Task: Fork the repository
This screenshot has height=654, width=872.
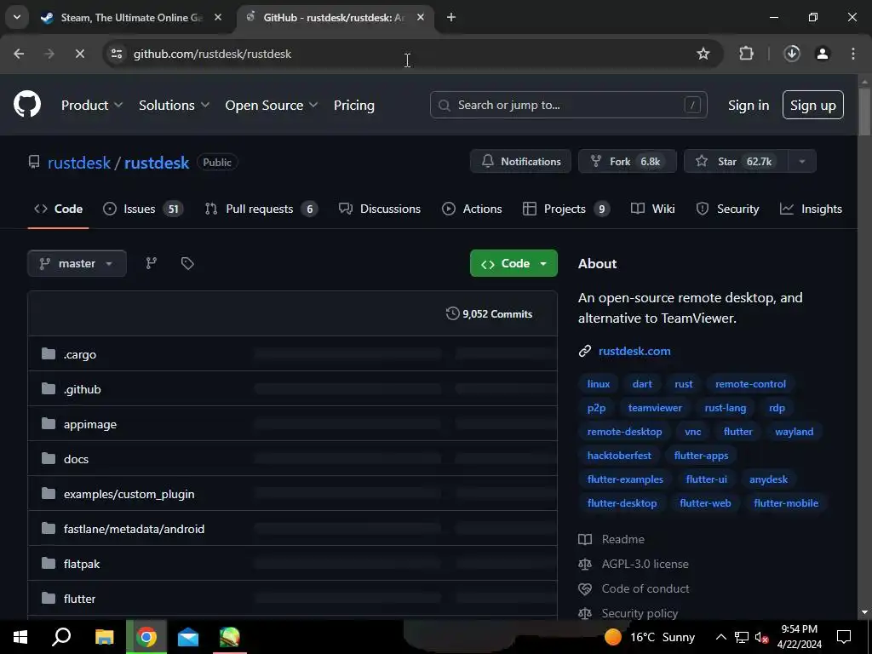Action: [628, 161]
